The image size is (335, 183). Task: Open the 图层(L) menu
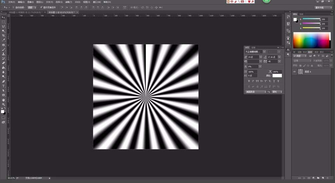[40, 2]
